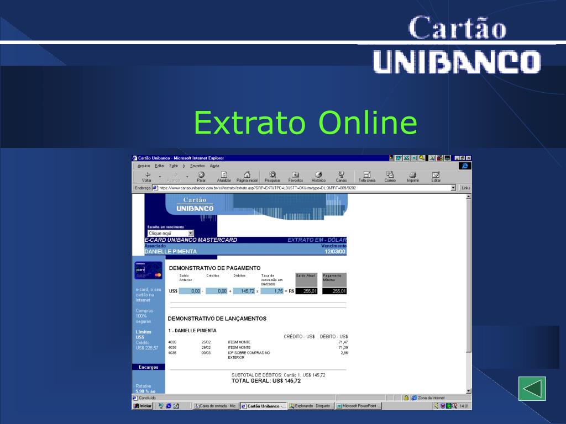
Task: Click the Editar toolbar icon
Action: [x=436, y=174]
